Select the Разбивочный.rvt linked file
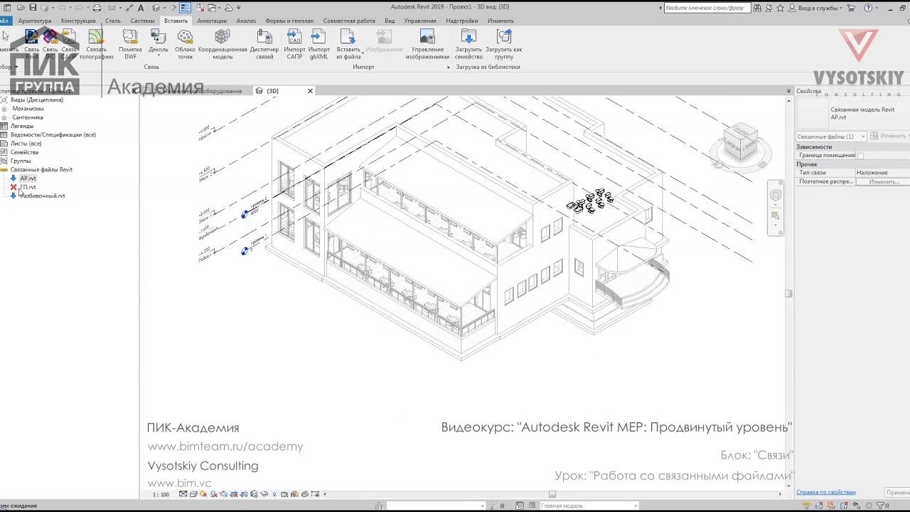The height and width of the screenshot is (512, 910). 42,196
